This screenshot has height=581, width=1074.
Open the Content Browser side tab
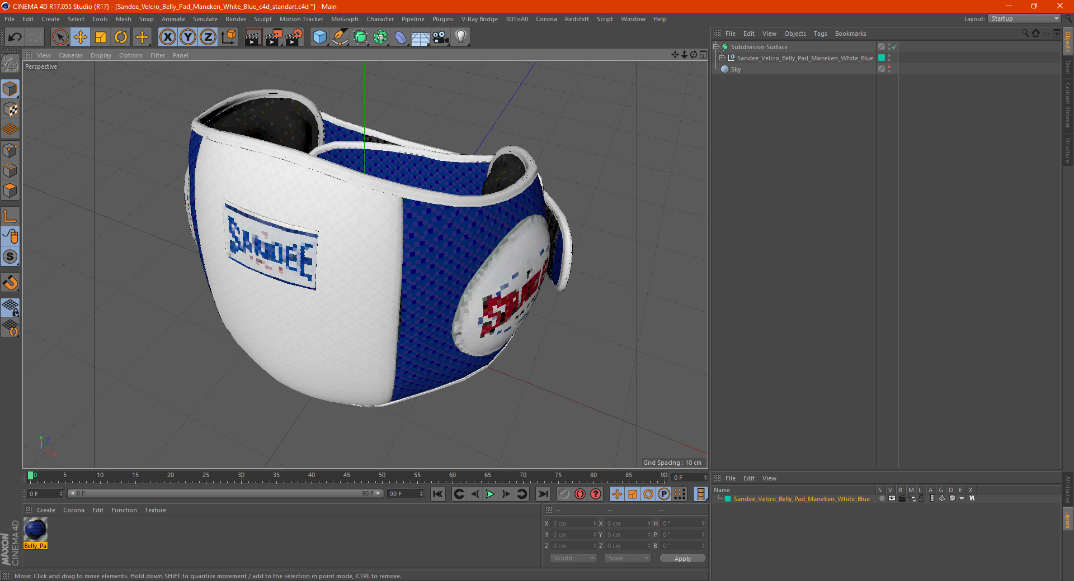click(1067, 105)
